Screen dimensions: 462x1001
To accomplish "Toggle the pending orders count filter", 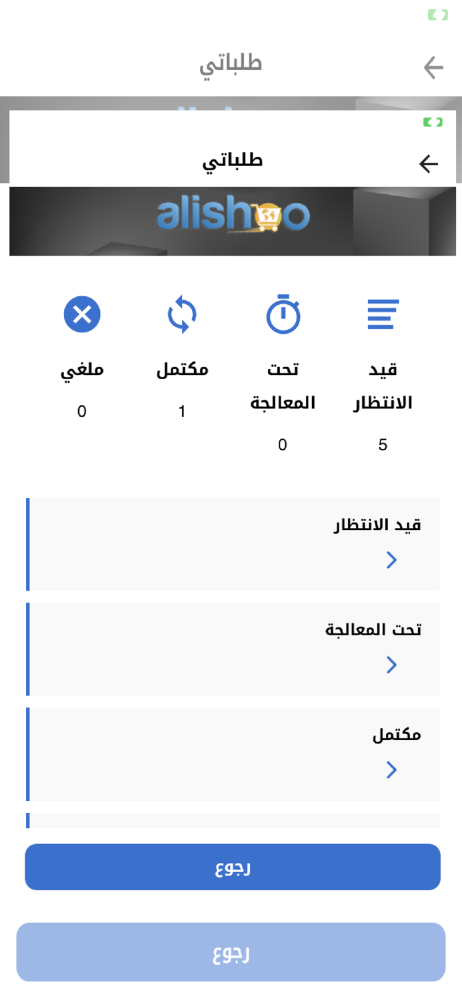I will (382, 444).
